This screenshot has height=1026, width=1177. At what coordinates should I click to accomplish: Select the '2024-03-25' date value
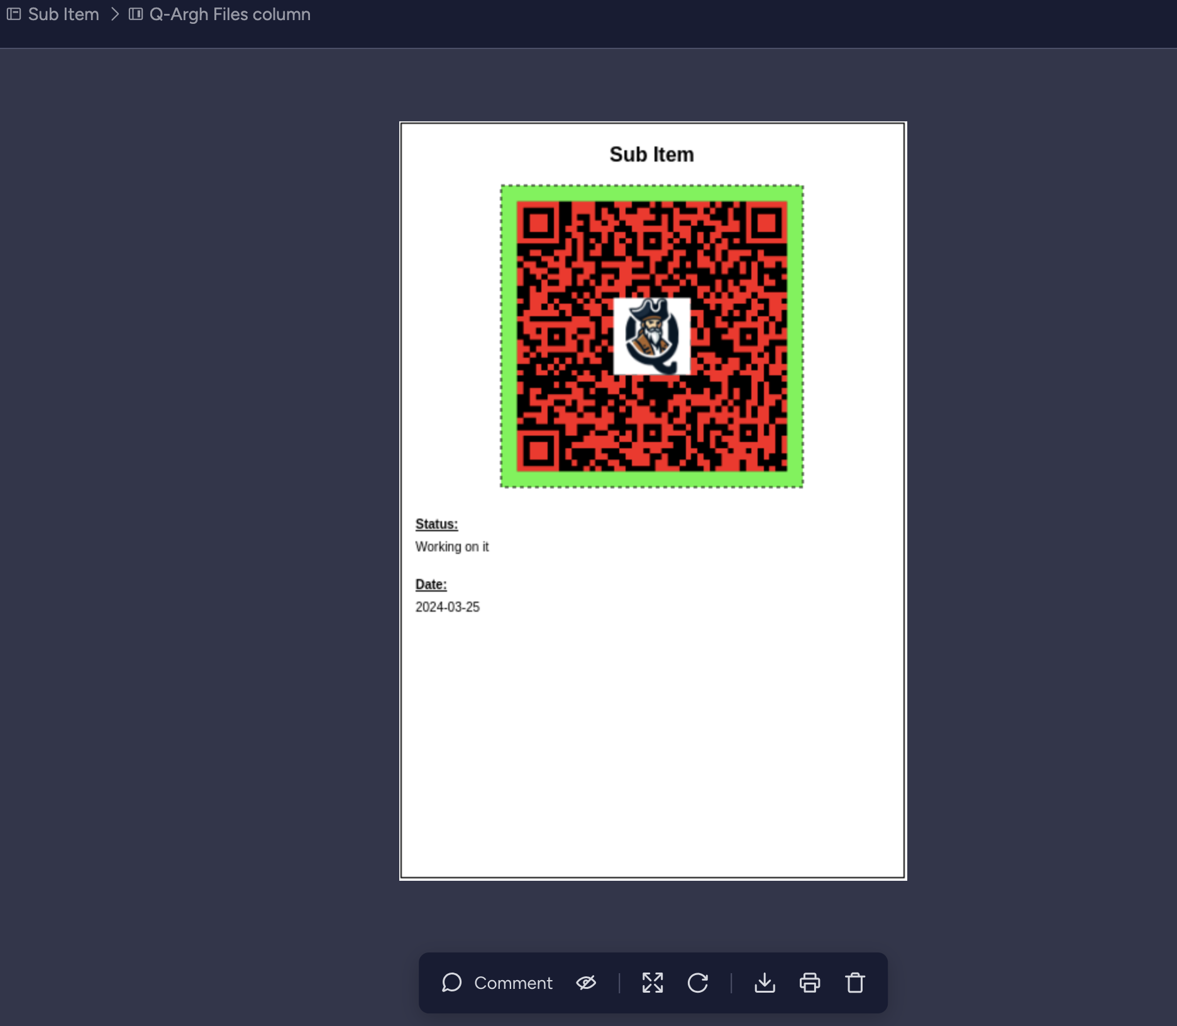(448, 607)
